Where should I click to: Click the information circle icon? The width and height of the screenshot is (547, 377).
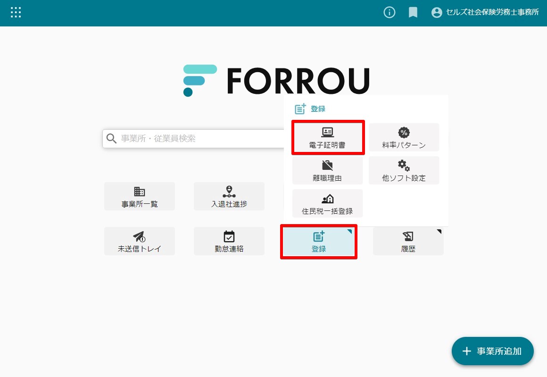390,13
